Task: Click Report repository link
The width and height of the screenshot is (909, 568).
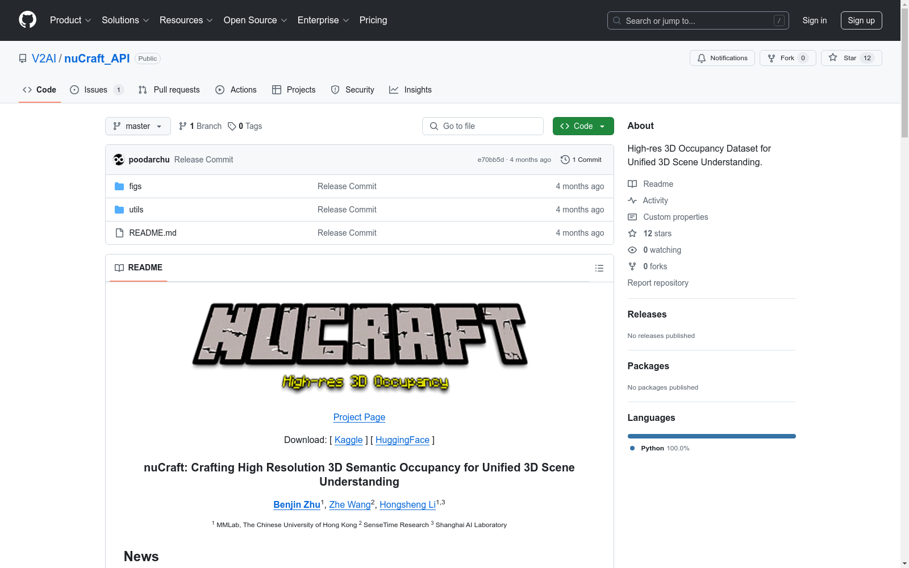Action: tap(658, 283)
